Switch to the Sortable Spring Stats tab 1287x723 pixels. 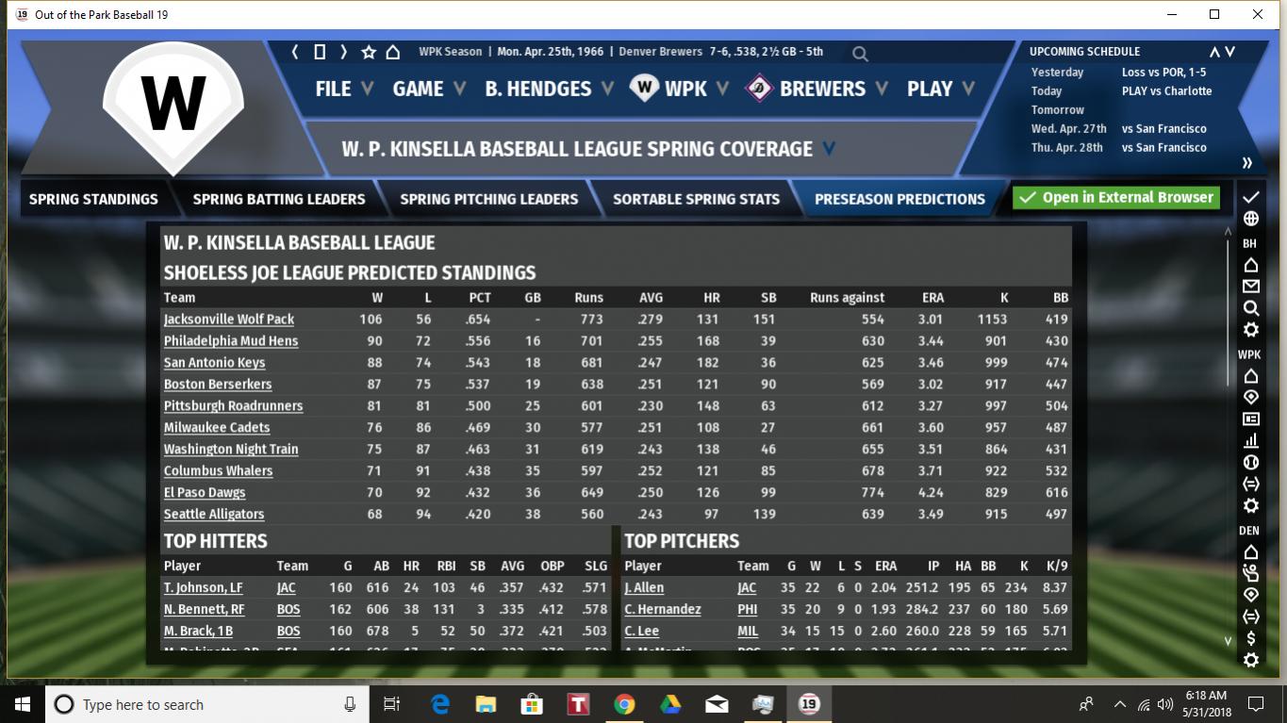696,199
